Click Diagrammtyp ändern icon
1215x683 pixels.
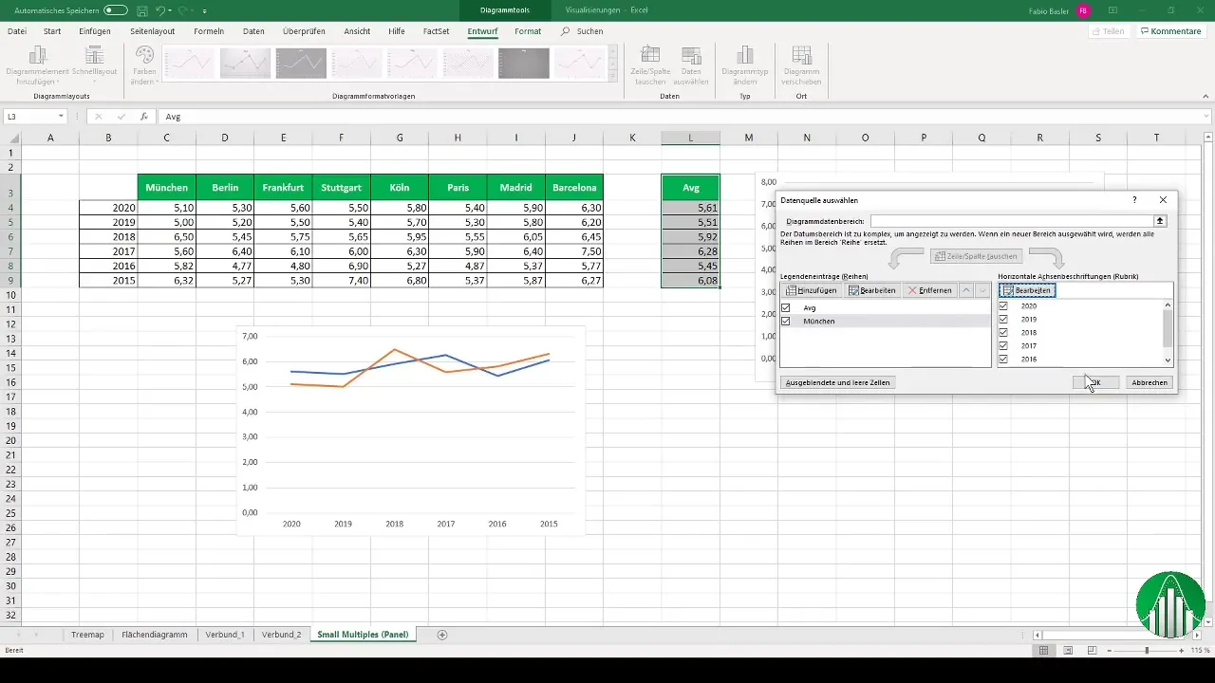pyautogui.click(x=744, y=64)
